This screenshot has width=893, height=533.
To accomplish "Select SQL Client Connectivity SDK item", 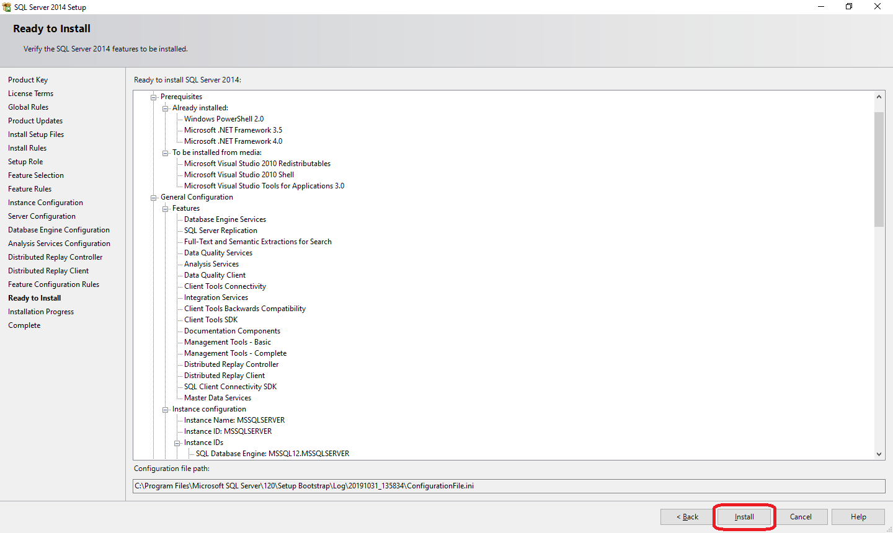I will click(231, 387).
